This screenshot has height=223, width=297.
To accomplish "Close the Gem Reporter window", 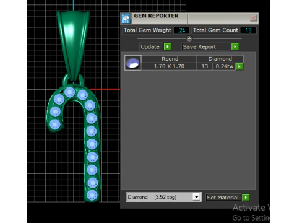I will pyautogui.click(x=253, y=18).
